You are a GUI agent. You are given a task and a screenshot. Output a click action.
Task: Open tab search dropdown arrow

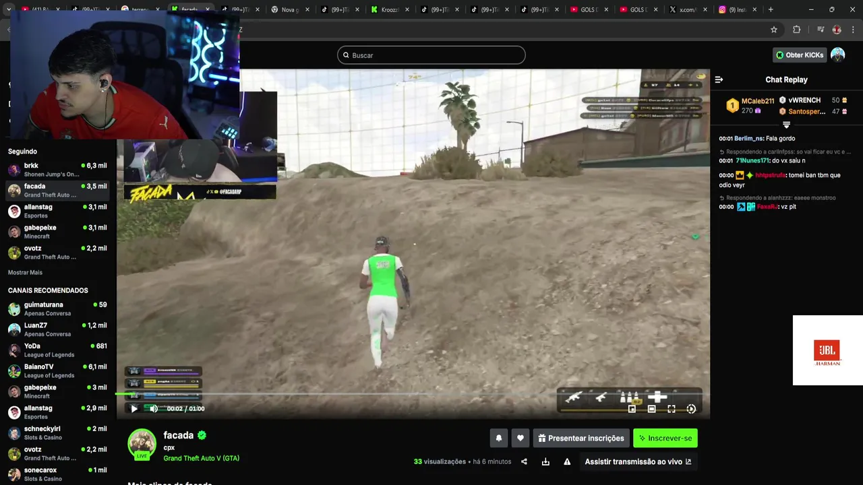click(8, 9)
